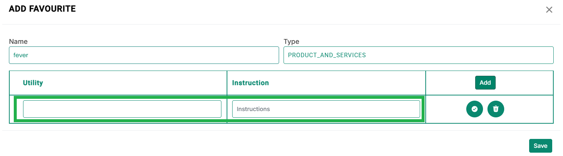Image resolution: width=563 pixels, height=156 pixels.
Task: Click the PRODUCT_AND_SERVICES text value
Action: click(327, 55)
